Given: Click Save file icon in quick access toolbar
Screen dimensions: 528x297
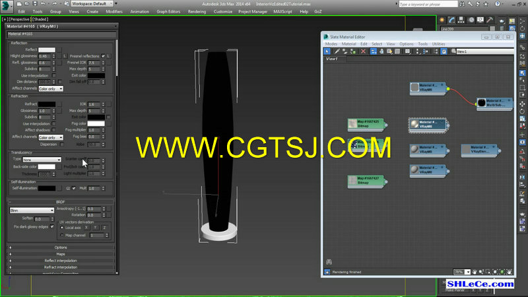Looking at the screenshot, I should pyautogui.click(x=35, y=4).
